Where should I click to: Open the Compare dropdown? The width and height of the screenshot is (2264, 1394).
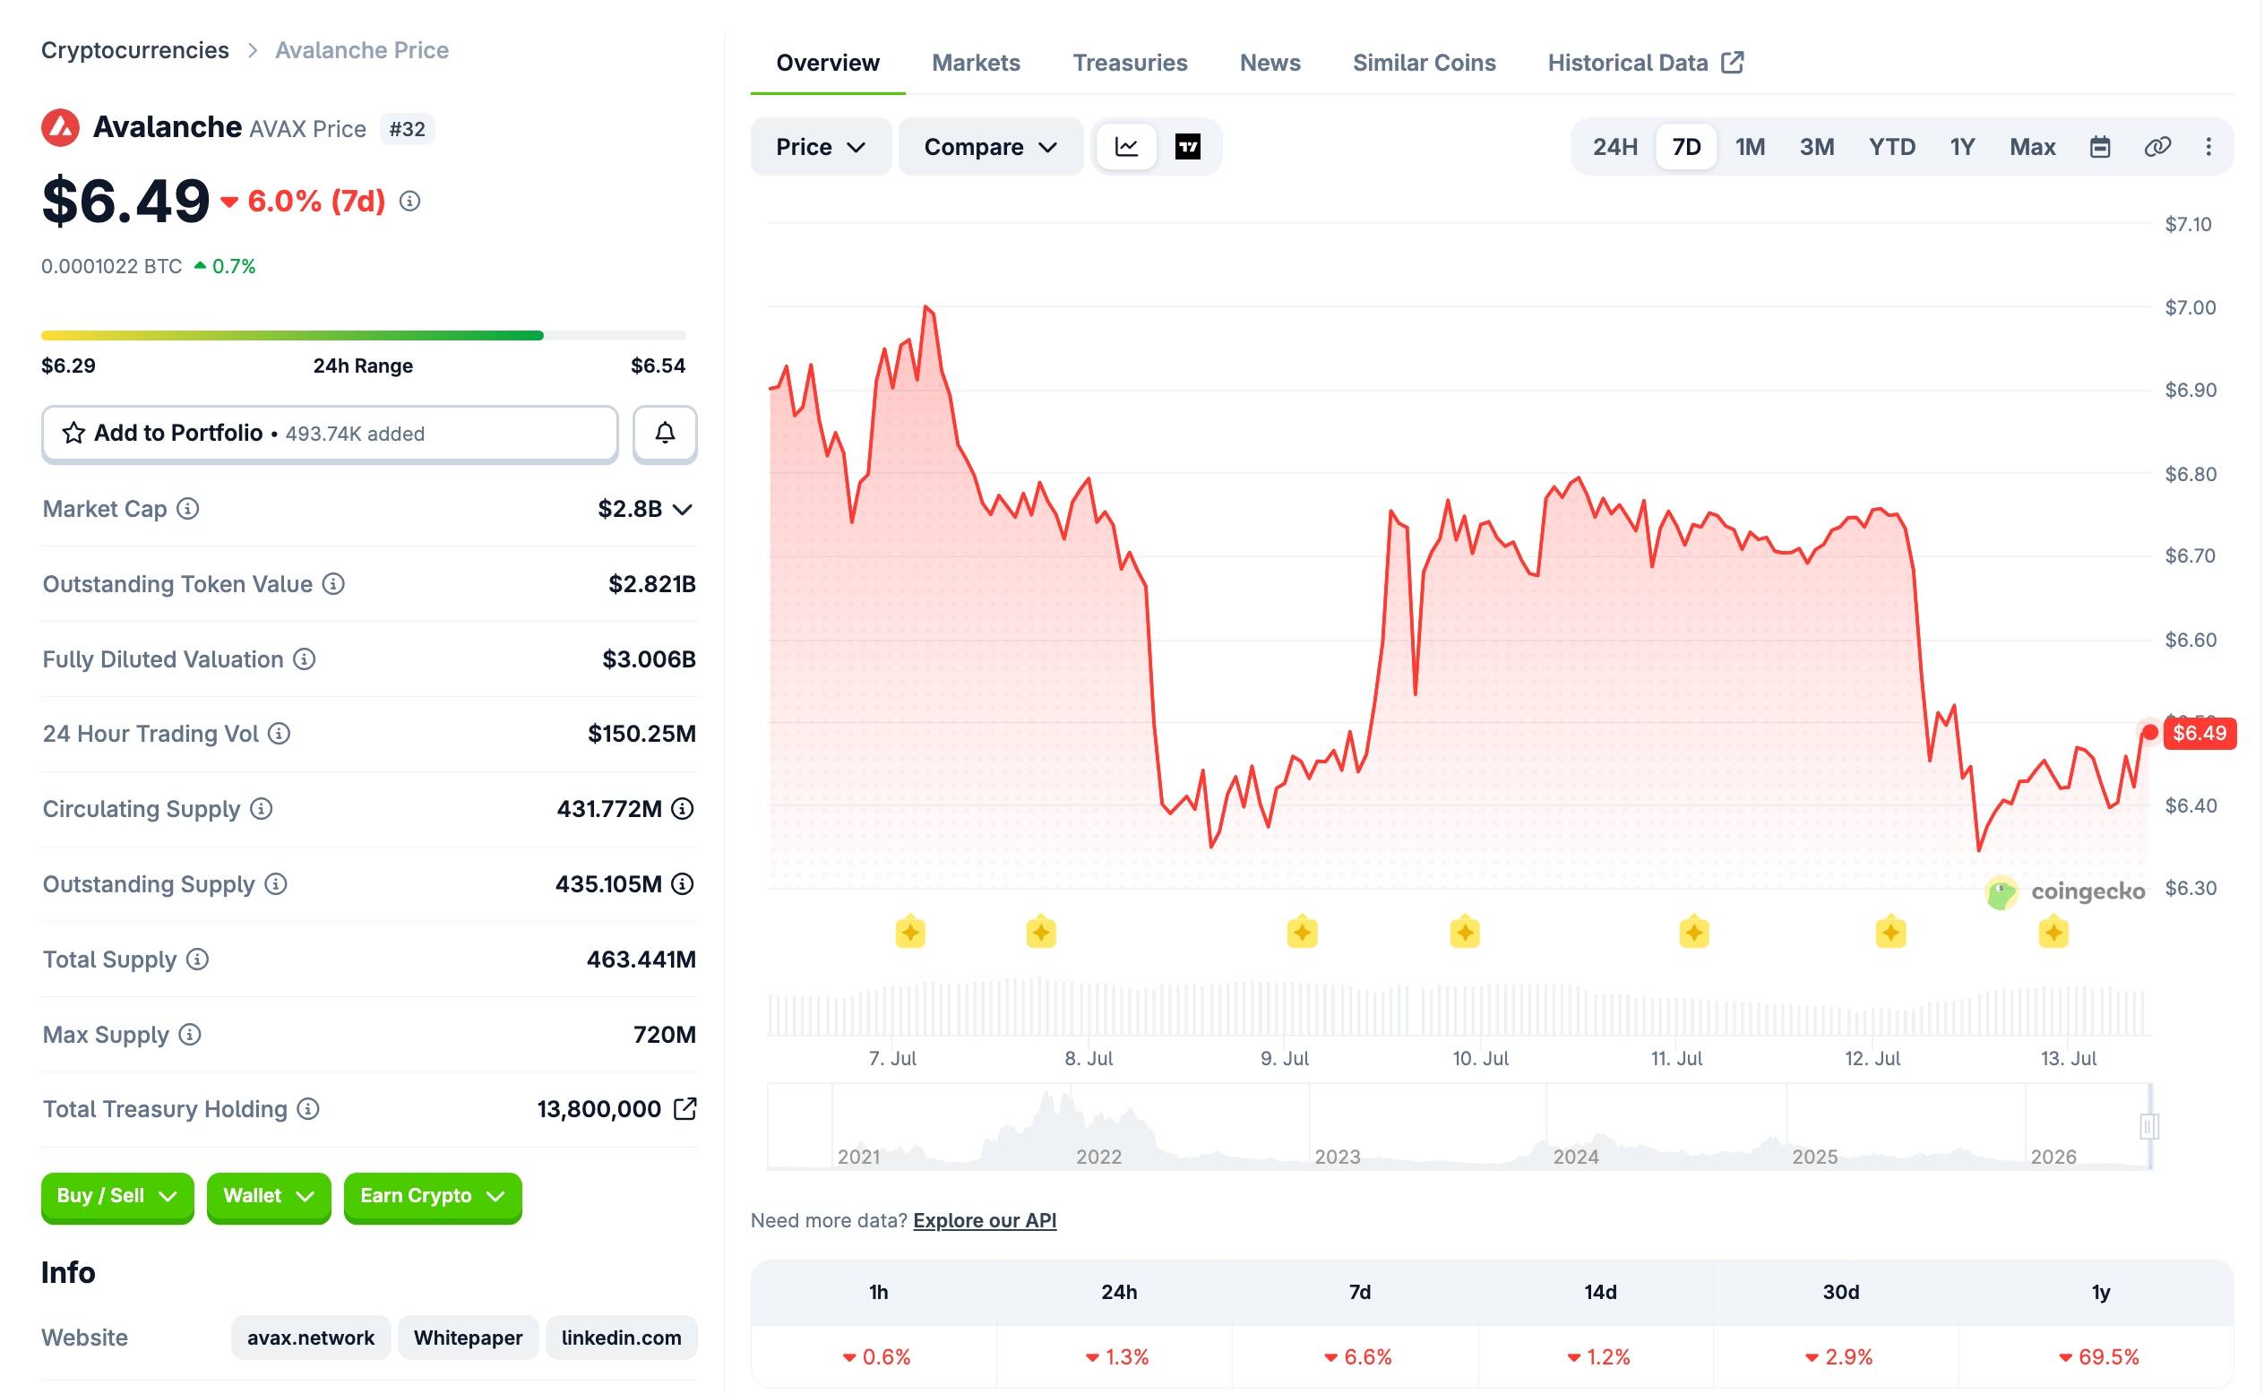[992, 147]
